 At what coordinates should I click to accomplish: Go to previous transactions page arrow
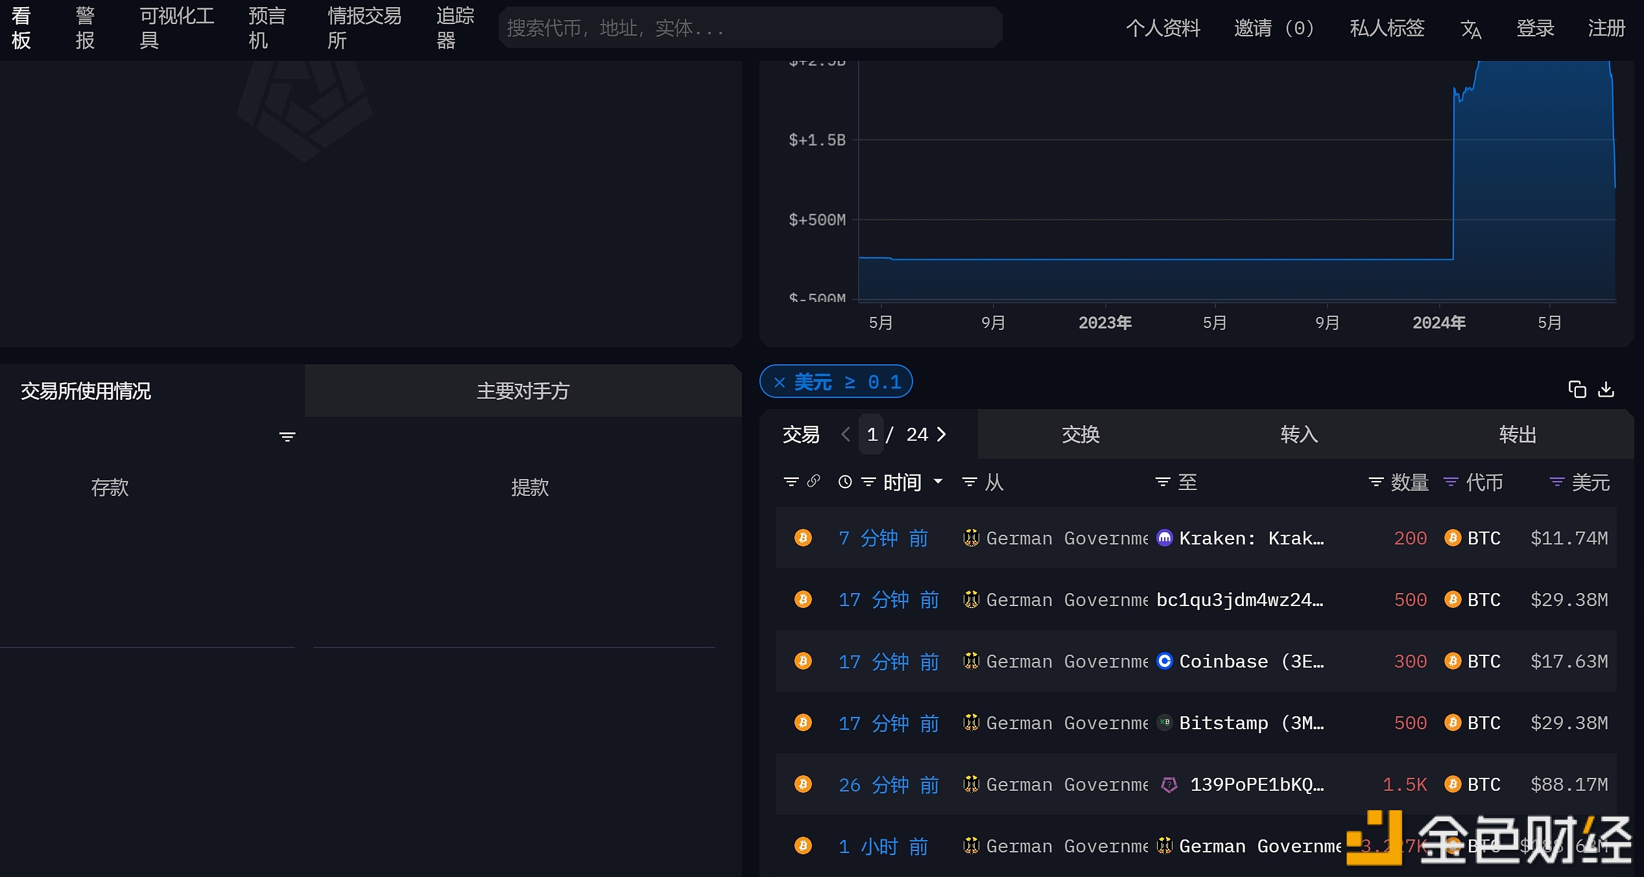click(845, 434)
